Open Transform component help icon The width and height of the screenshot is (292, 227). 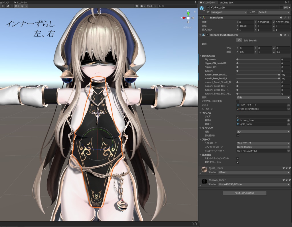tap(281, 17)
